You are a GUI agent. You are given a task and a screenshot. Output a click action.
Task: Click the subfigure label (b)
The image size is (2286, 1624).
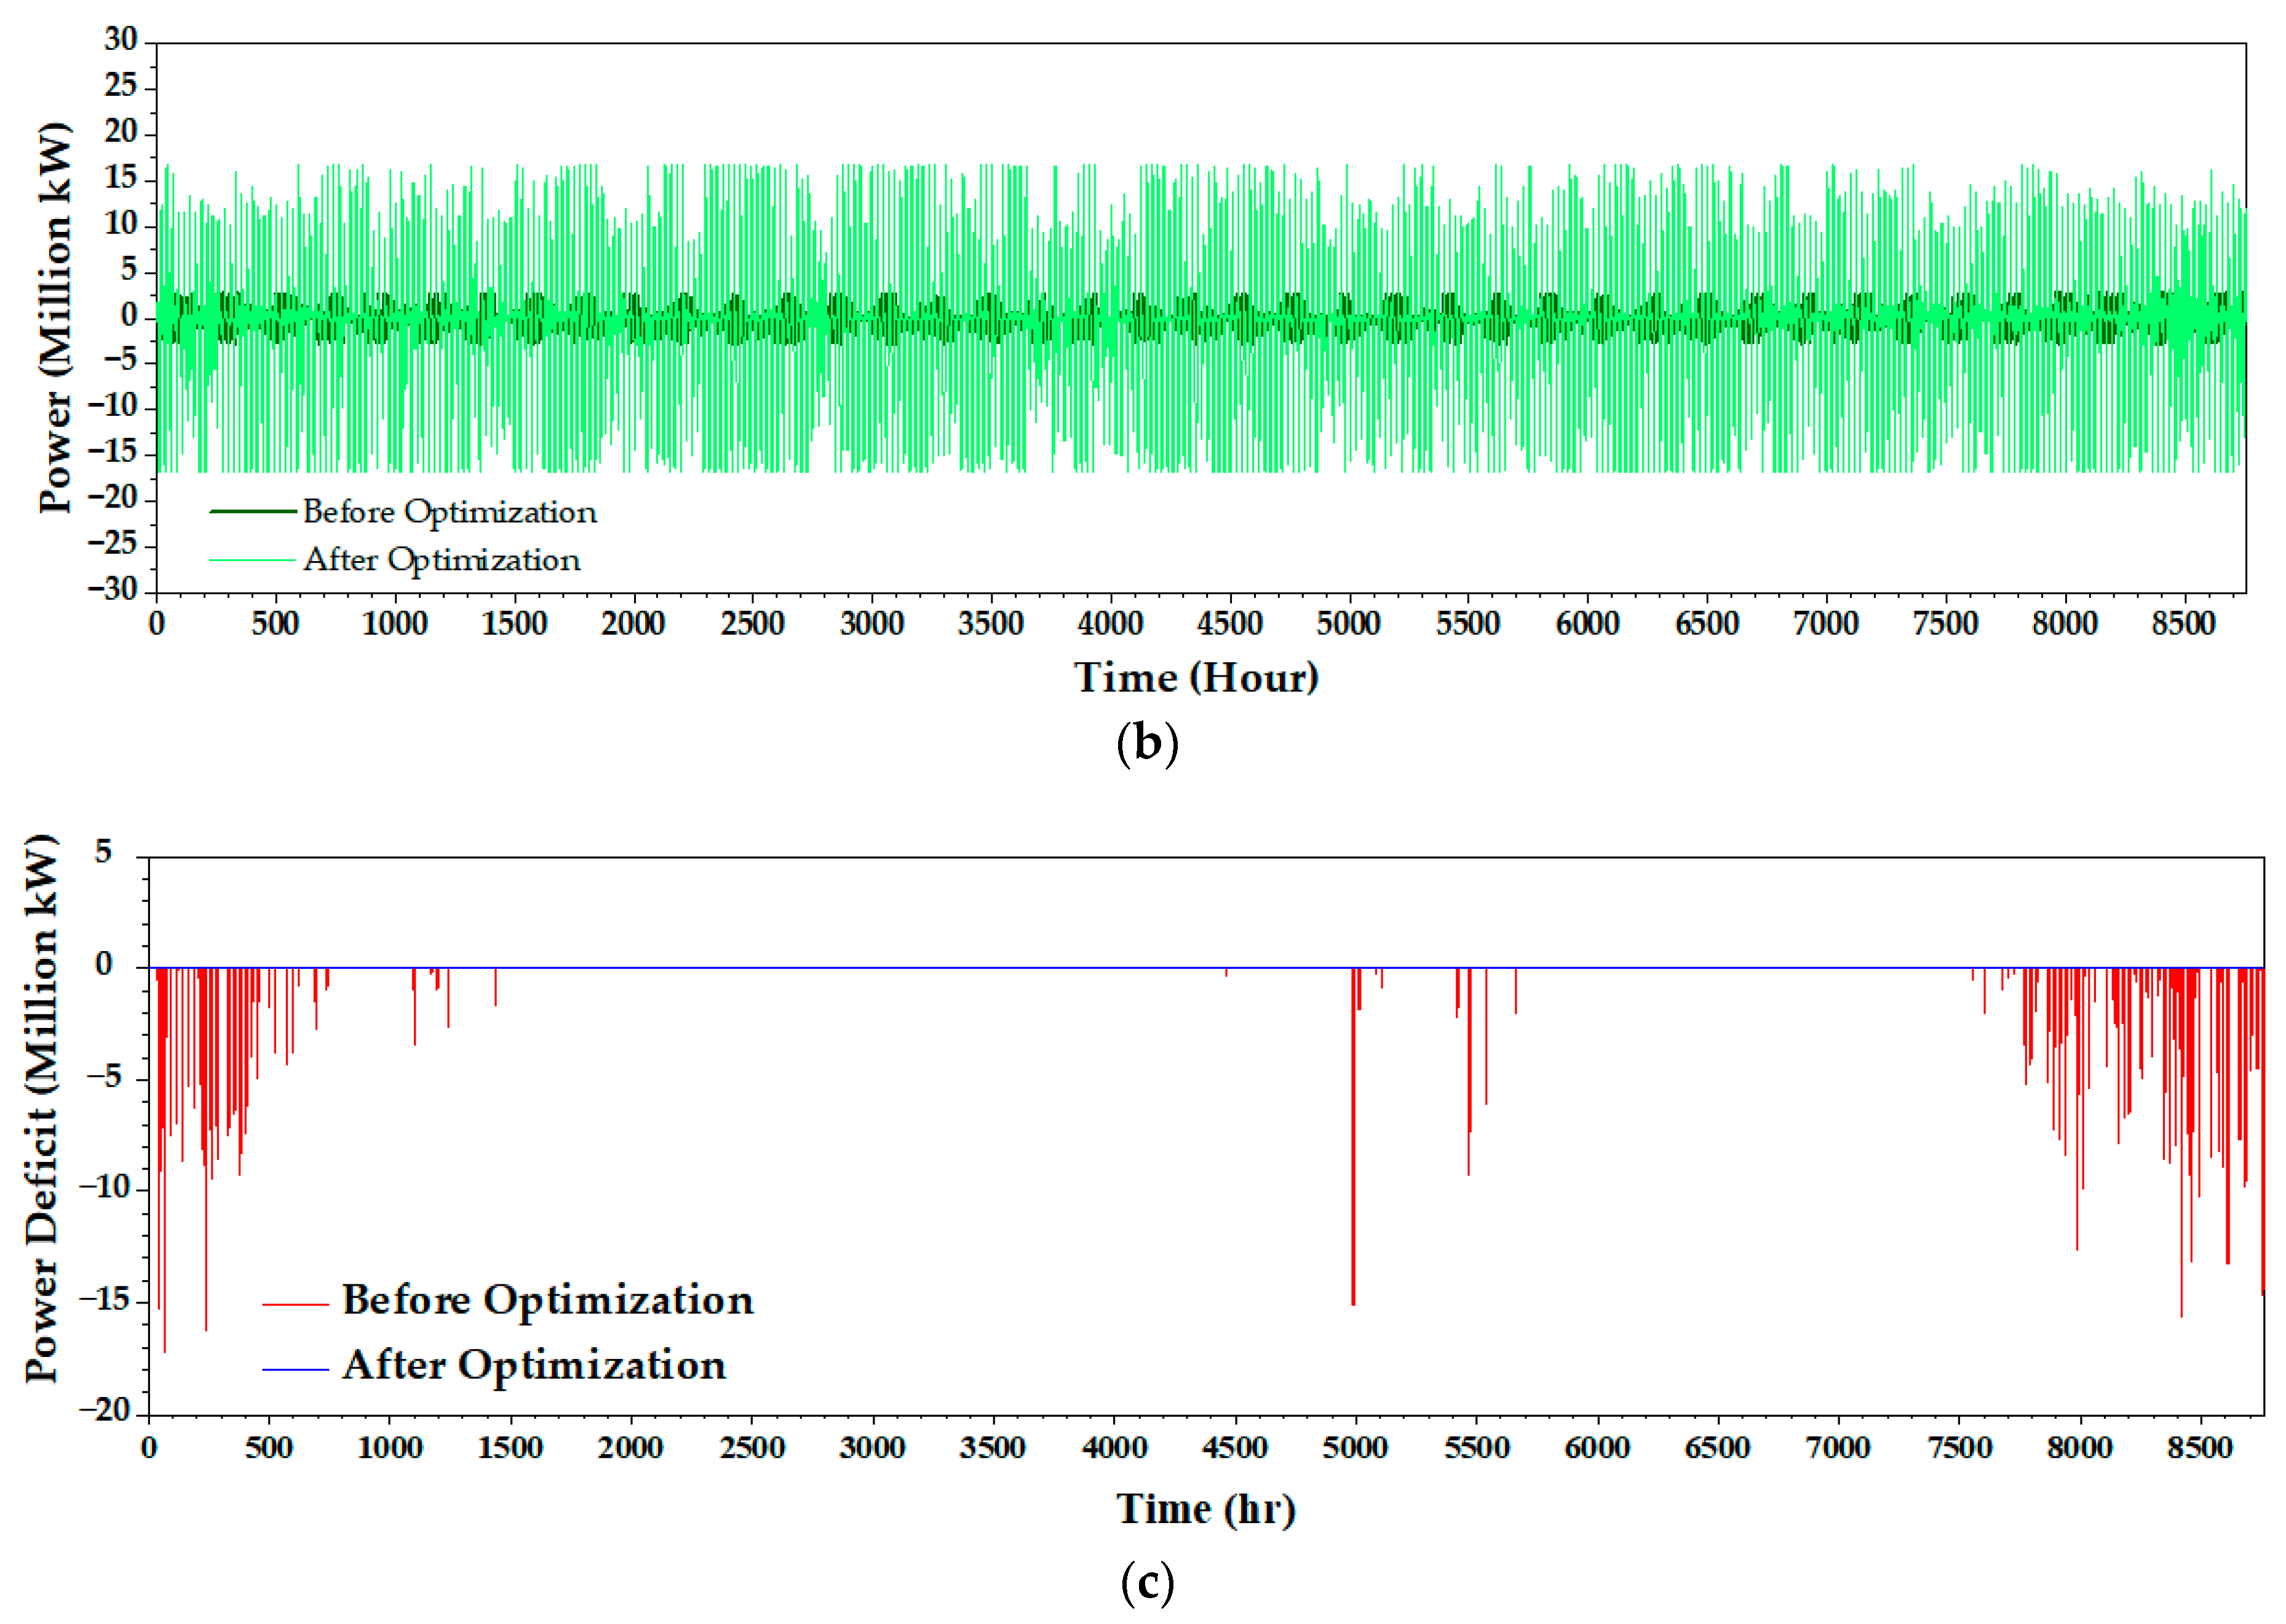[1146, 744]
